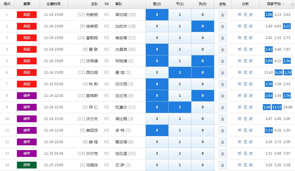Open 欧 link for 西汉姆 vs 曼城
The width and height of the screenshot is (295, 171).
click(251, 73)
